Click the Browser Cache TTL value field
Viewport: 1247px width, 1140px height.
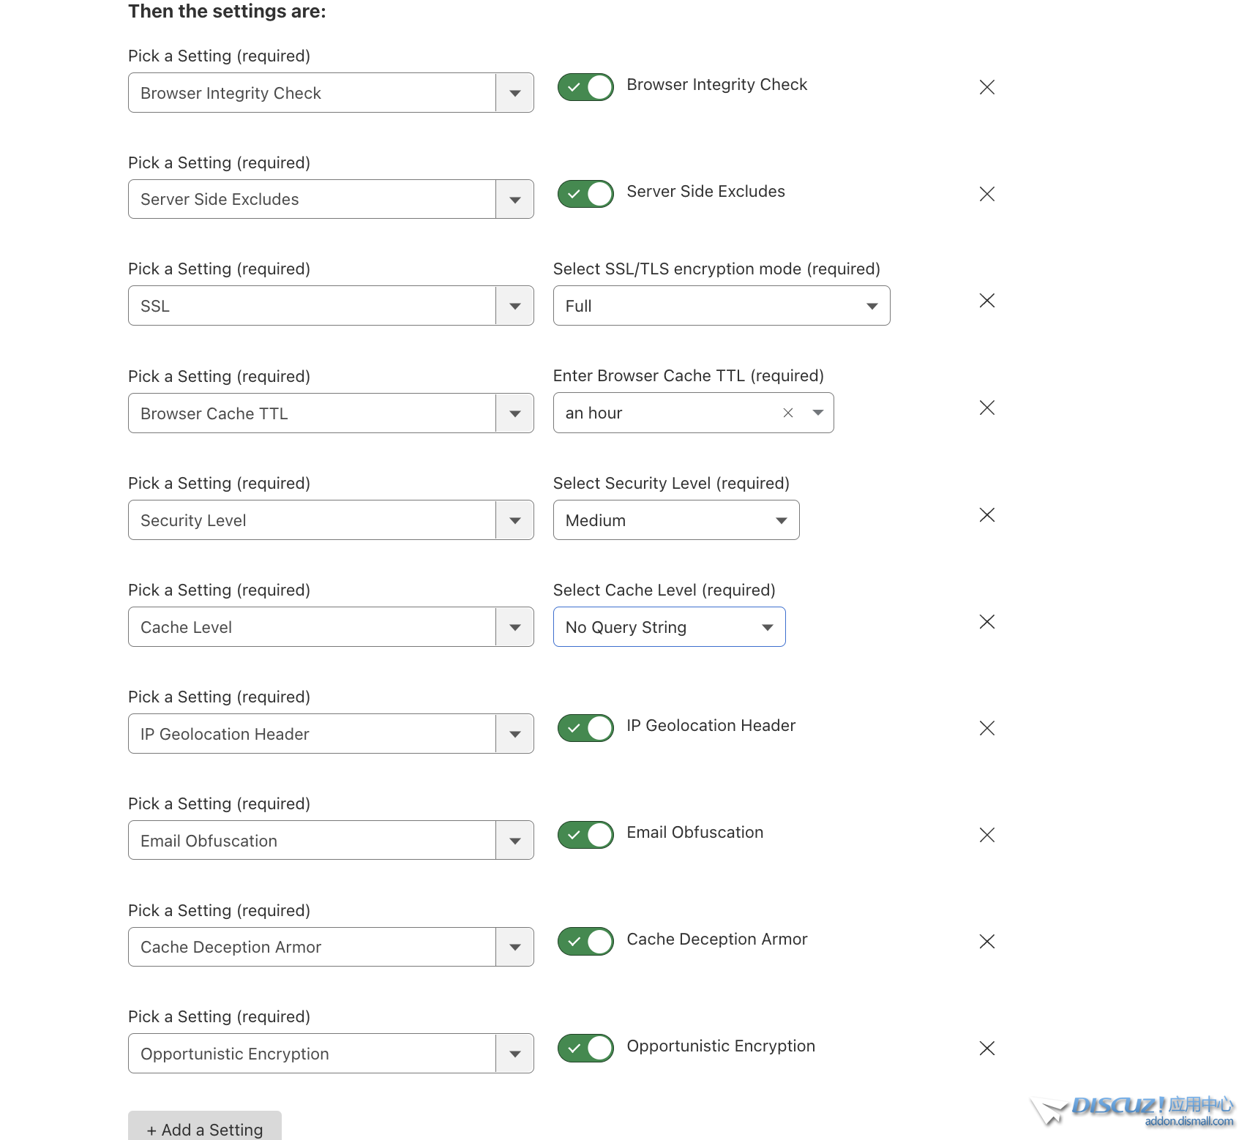tap(666, 413)
